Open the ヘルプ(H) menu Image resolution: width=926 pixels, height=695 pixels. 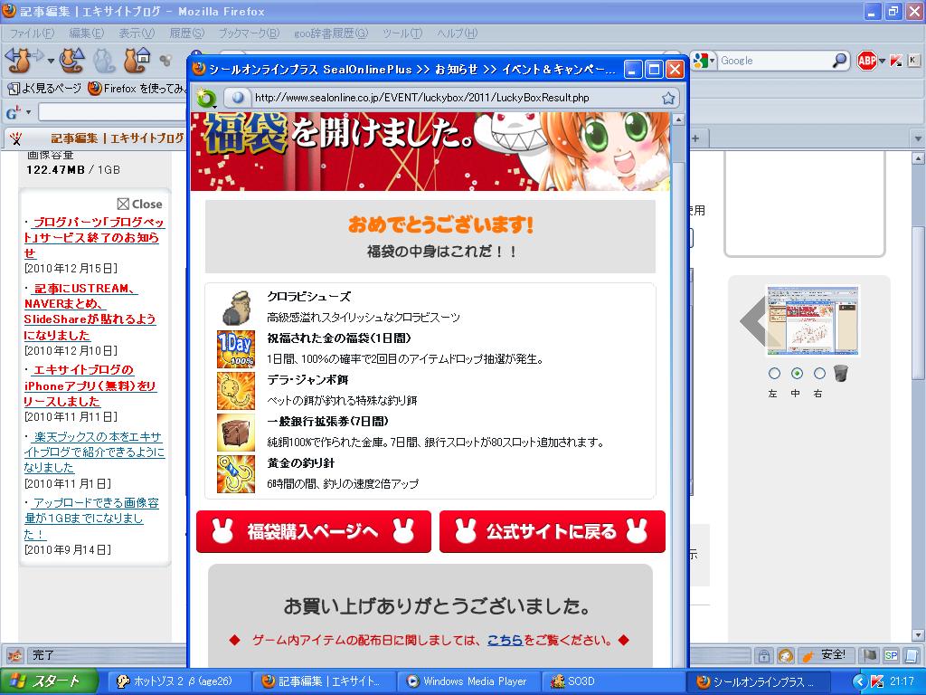(457, 33)
